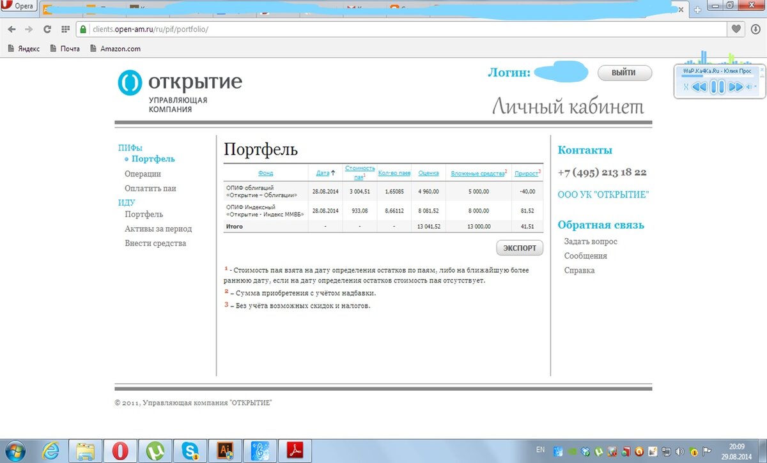Click the Открытие company logo
Viewport: 767px width, 463px height.
point(180,91)
